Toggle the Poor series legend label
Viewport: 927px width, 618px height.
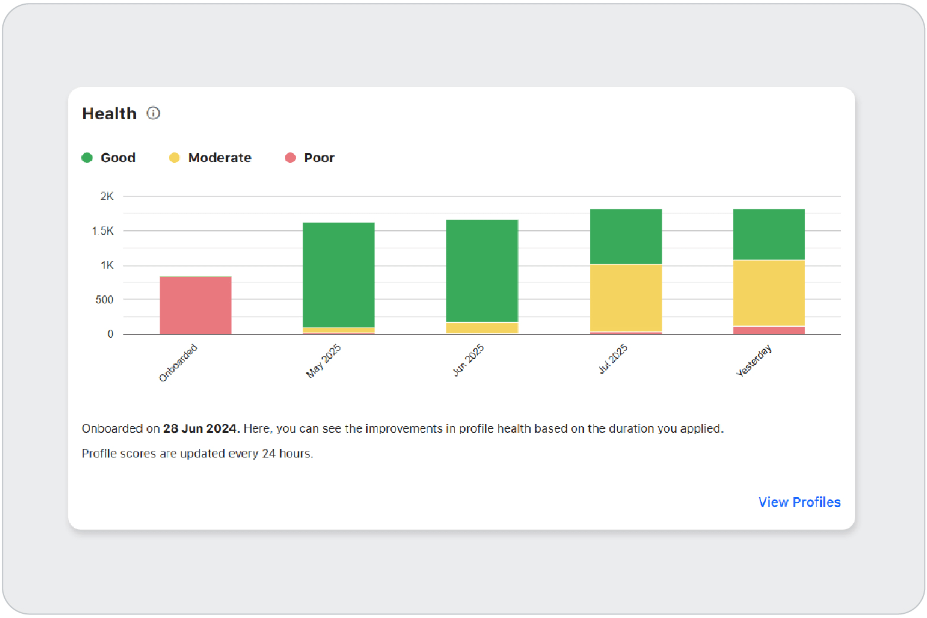(x=319, y=158)
